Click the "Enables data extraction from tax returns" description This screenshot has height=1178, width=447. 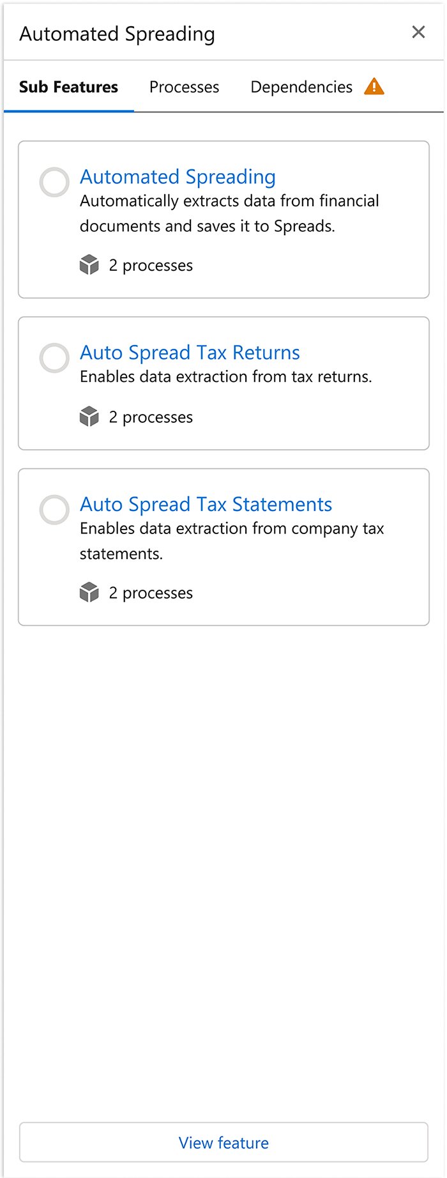click(225, 377)
